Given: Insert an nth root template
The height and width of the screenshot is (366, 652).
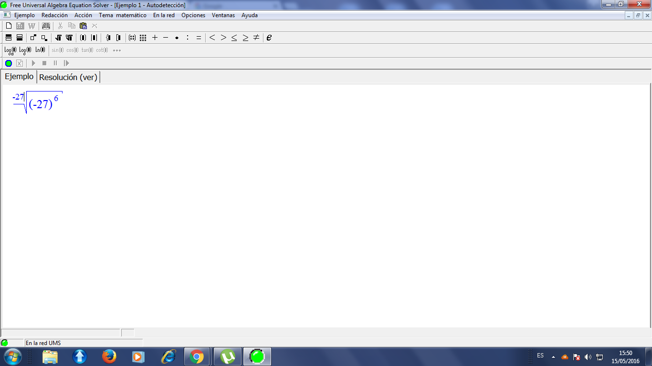Looking at the screenshot, I should click(69, 38).
